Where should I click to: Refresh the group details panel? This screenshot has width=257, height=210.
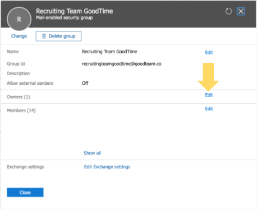pos(228,11)
